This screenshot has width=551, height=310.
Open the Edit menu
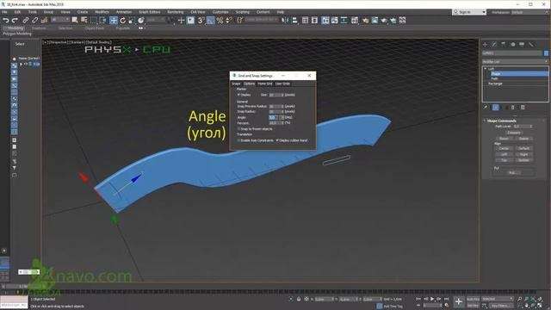pyautogui.click(x=17, y=12)
